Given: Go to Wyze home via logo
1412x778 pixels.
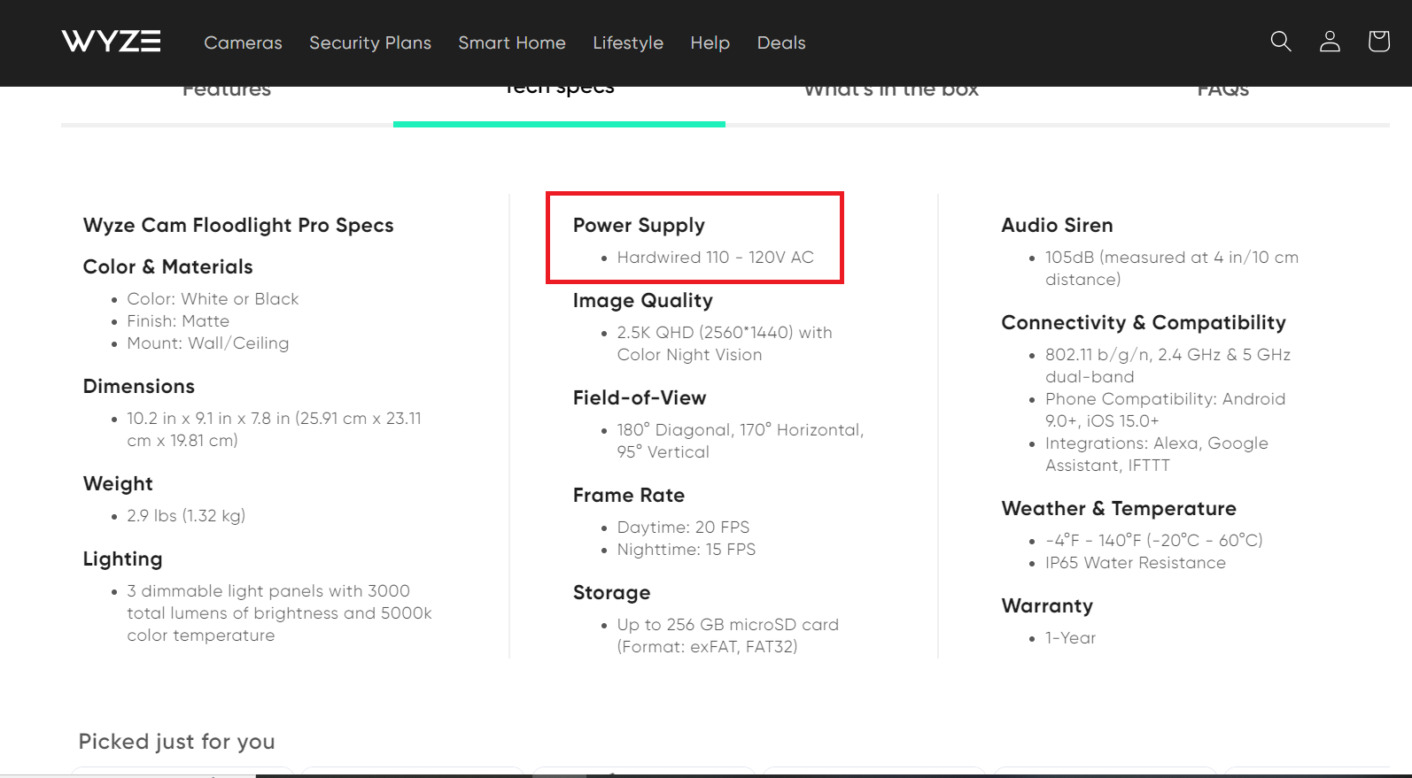Looking at the screenshot, I should coord(112,42).
